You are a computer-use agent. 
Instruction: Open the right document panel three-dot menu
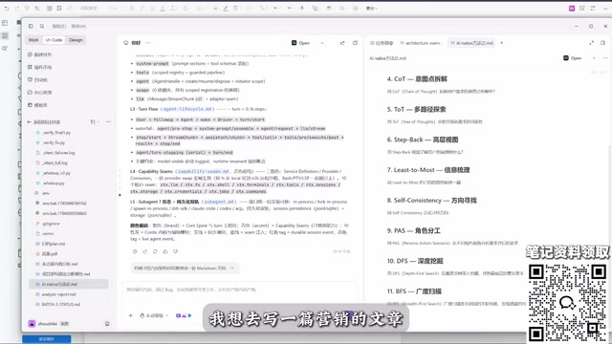tap(605, 58)
